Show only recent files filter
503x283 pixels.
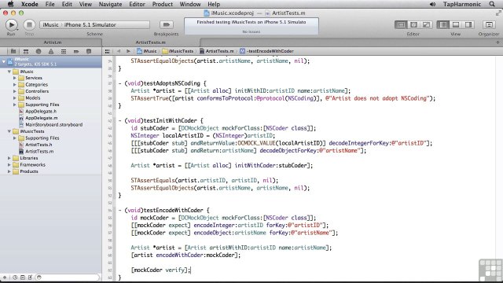tap(15, 277)
